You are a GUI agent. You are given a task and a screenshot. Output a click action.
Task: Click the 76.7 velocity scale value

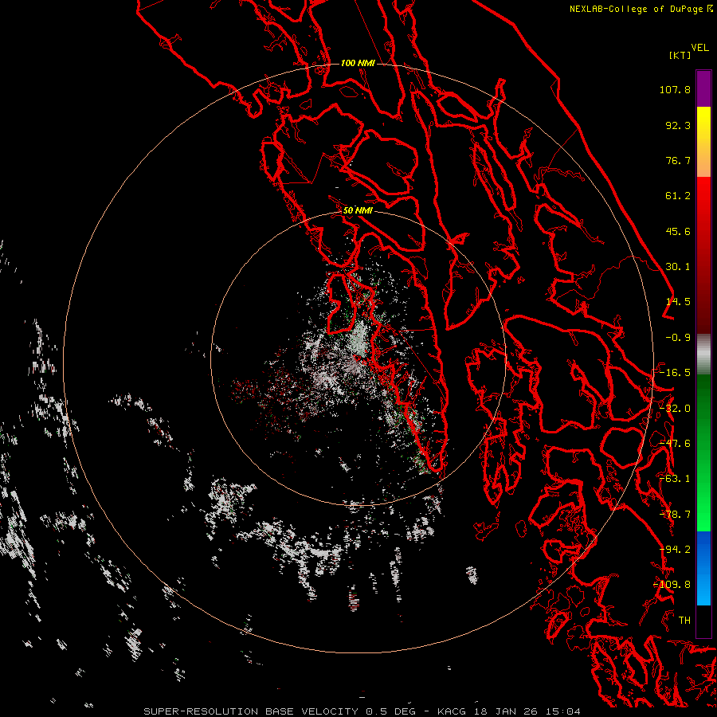coord(678,160)
